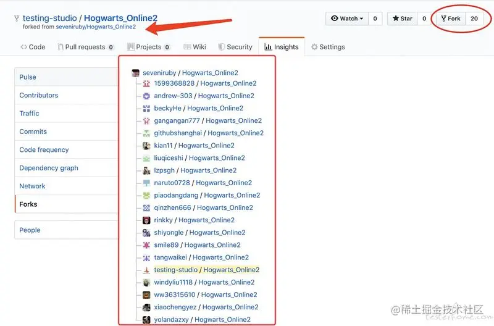This screenshot has height=326, width=494.
Task: Click the avatar beside githubshanghai
Action: 146,133
